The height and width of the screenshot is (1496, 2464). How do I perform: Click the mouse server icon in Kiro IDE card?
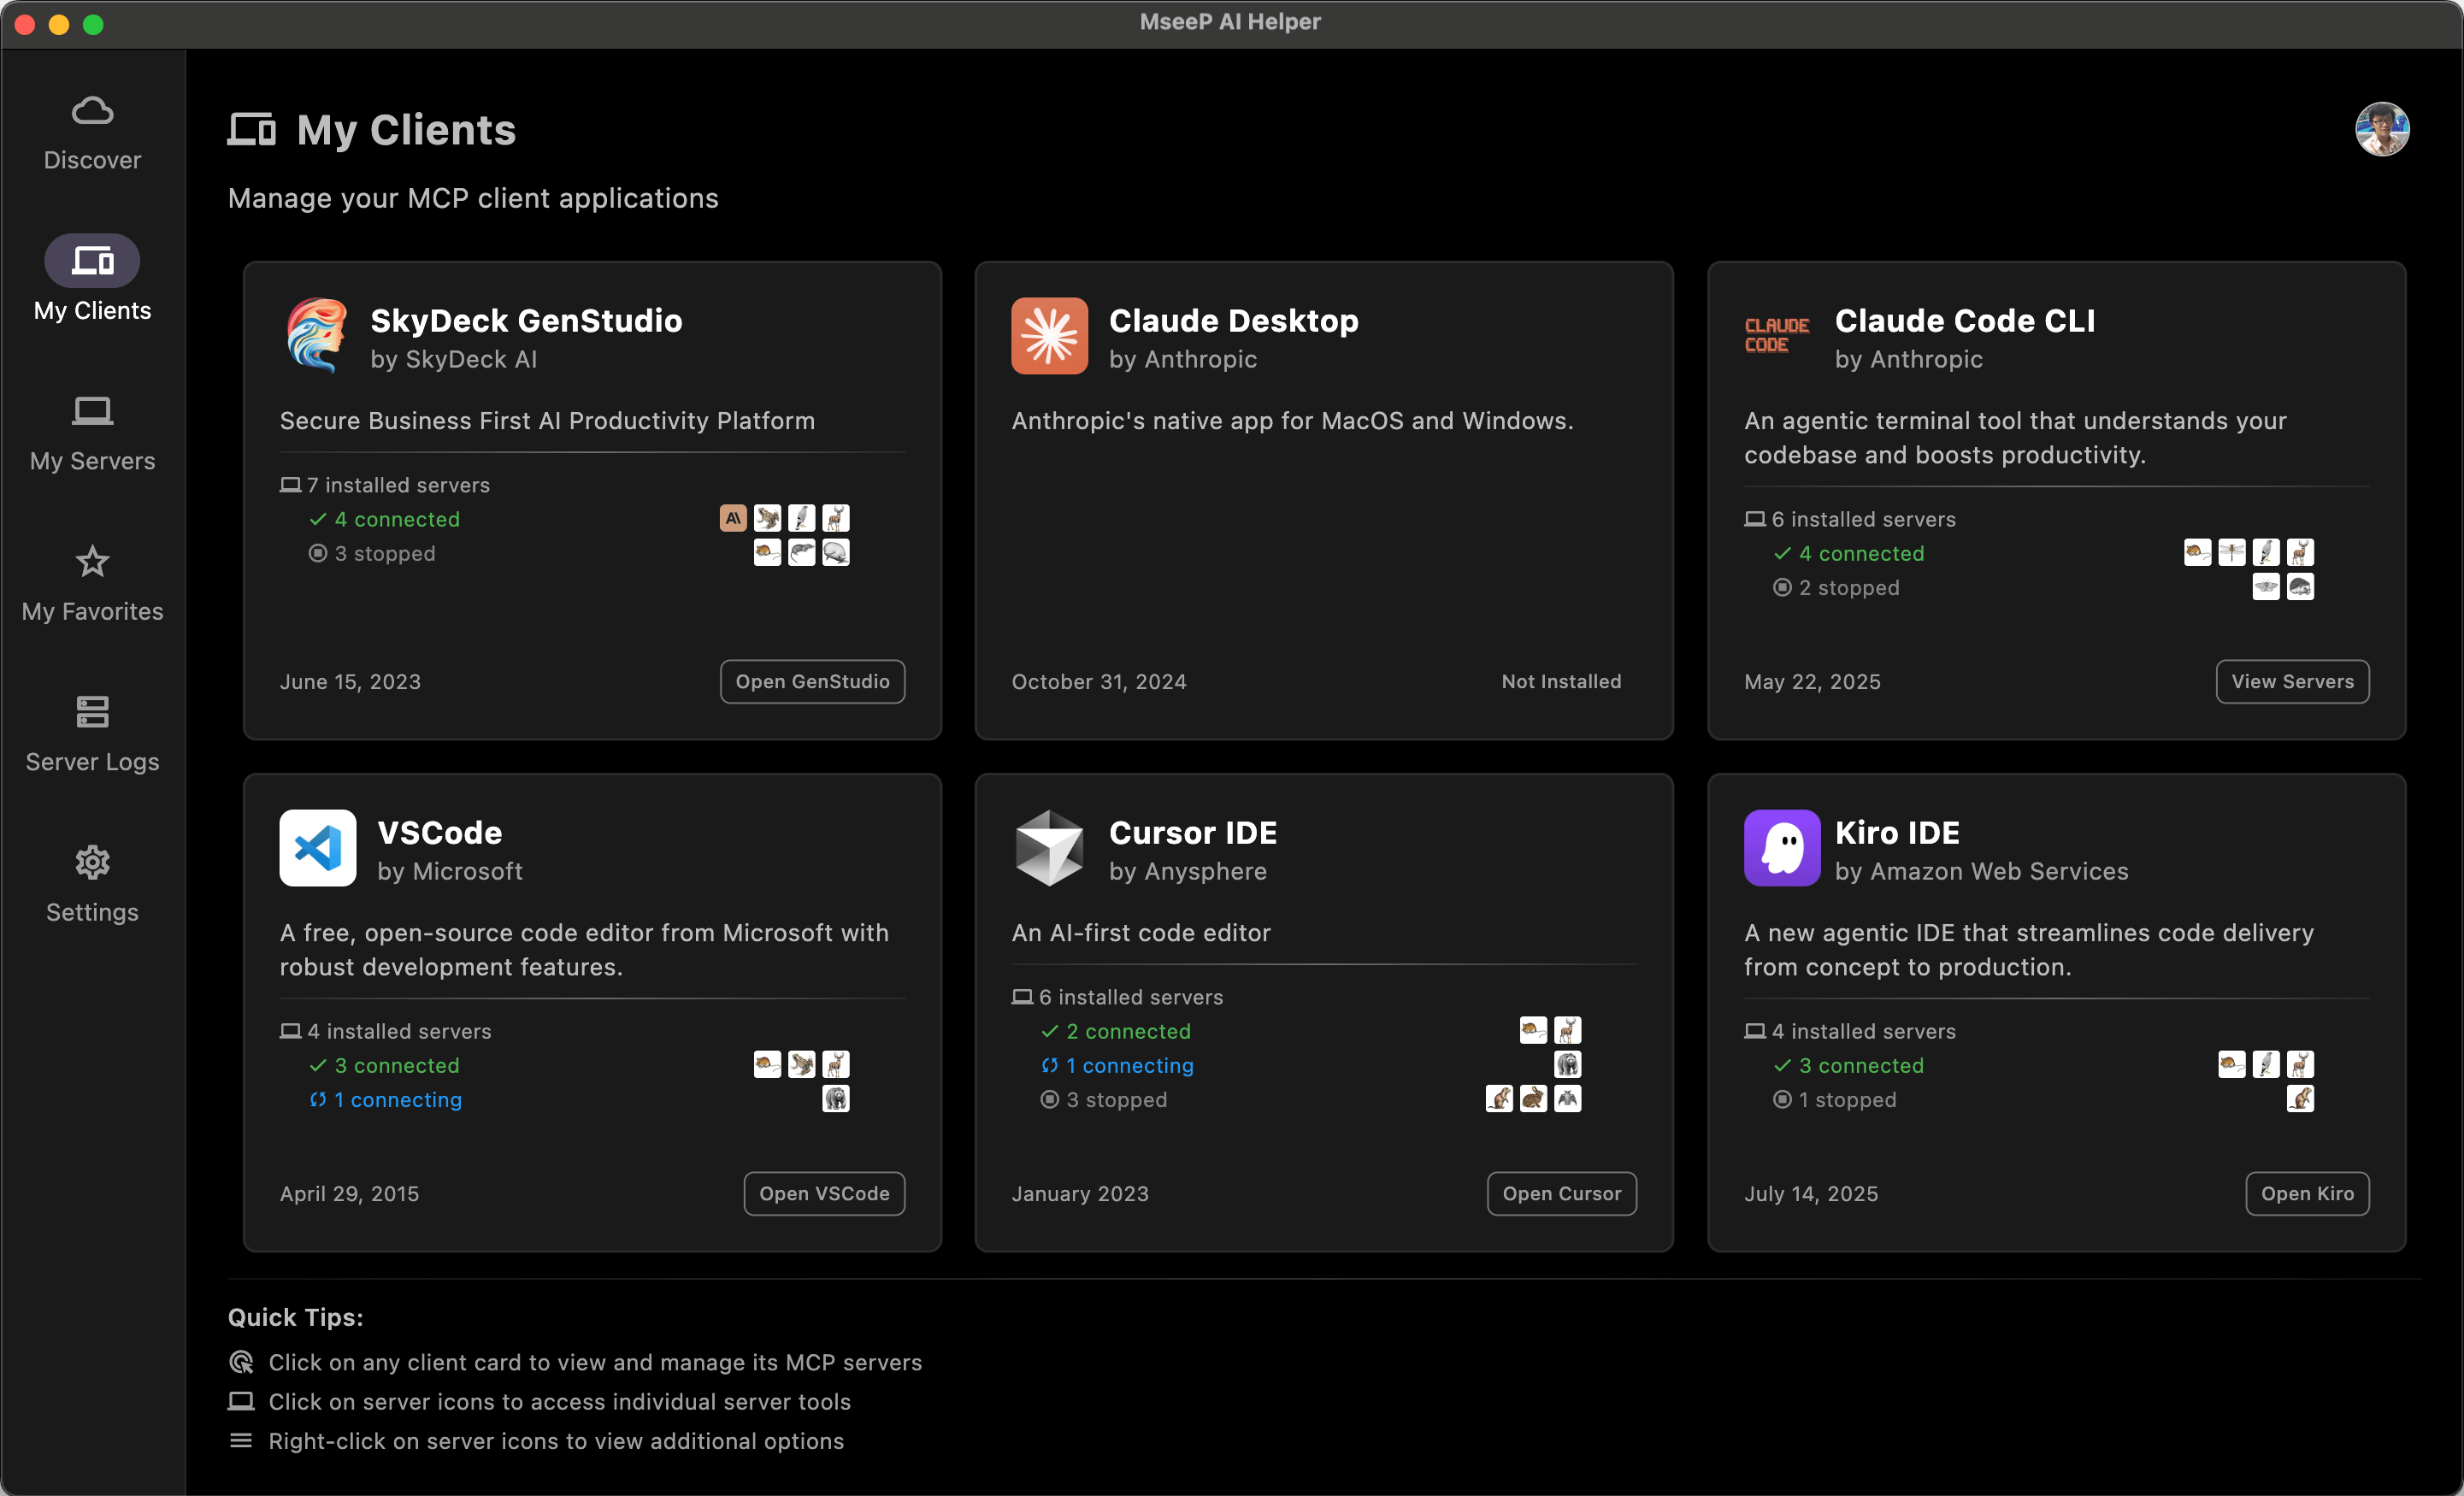click(2231, 1064)
